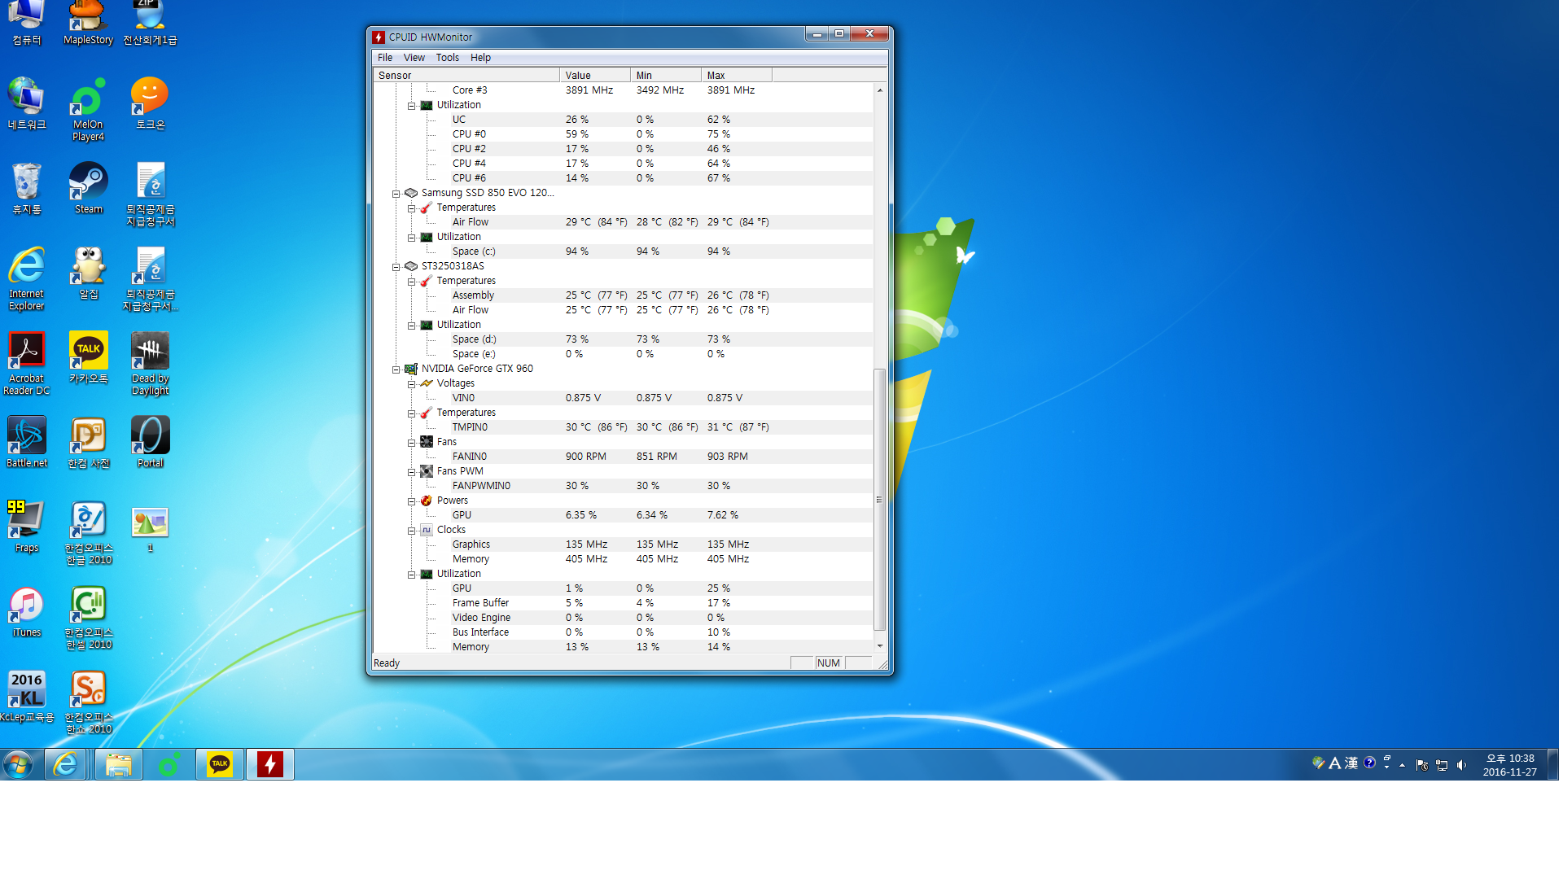Screen dimensions: 1563x879
Task: Click the GPU Clocks category icon
Action: [x=427, y=530]
